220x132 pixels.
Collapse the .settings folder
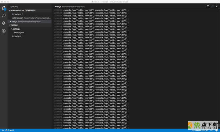[11, 29]
